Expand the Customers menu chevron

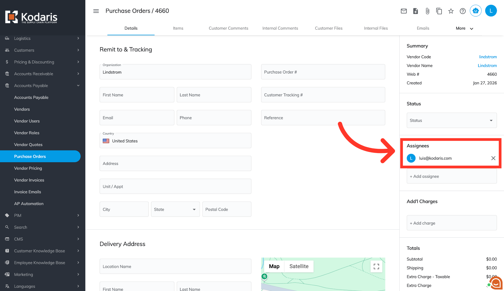tap(78, 50)
